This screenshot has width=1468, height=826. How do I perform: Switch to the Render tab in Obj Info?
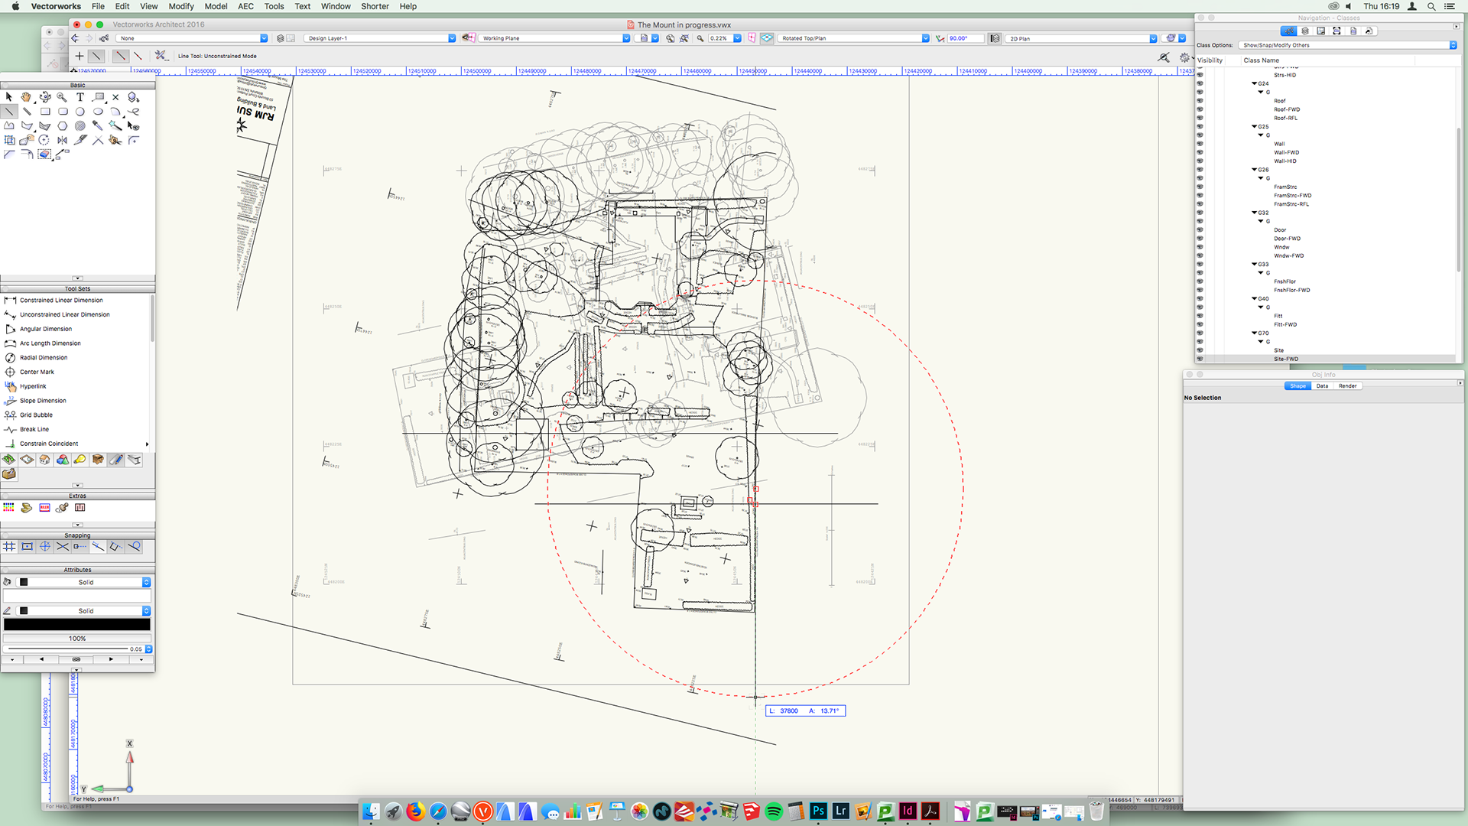1347,386
